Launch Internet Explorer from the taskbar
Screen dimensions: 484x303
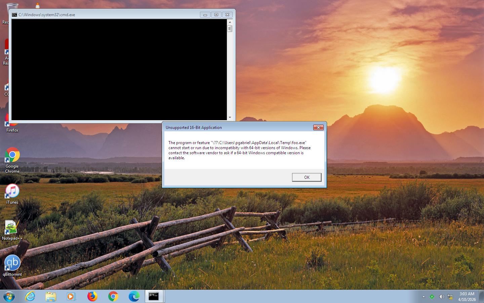pos(30,297)
